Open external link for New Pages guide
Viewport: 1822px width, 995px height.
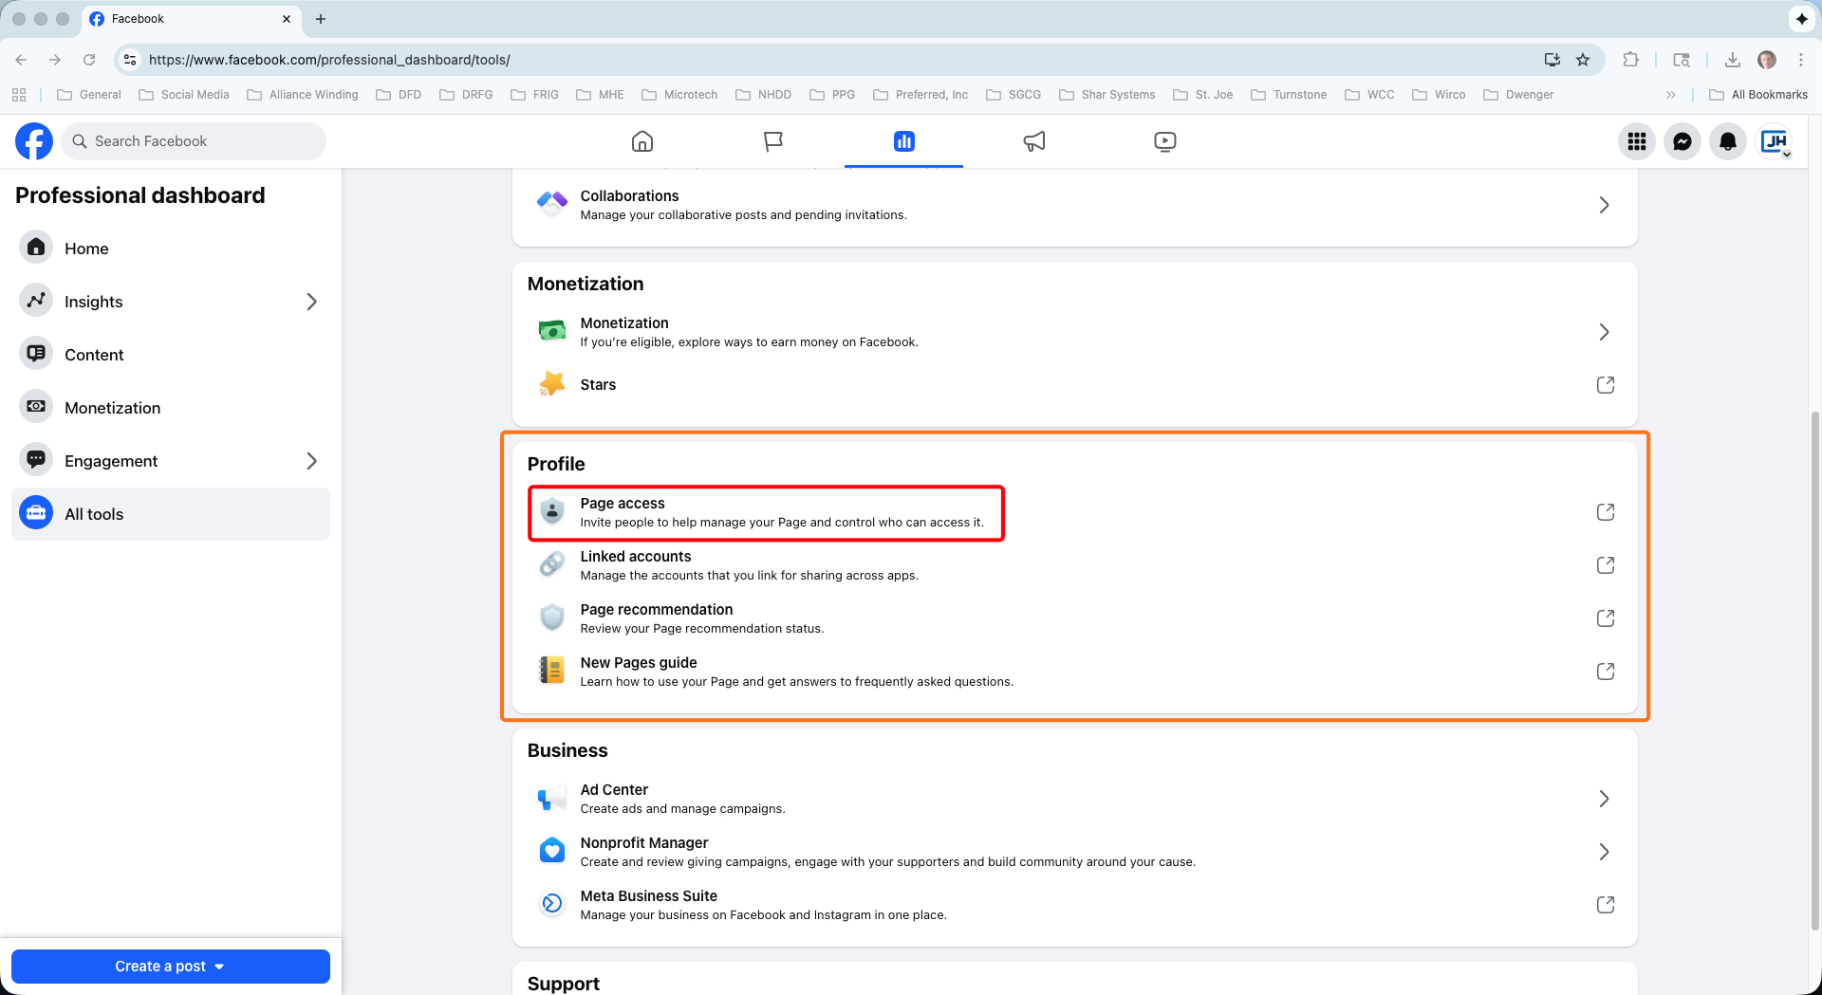(x=1606, y=672)
